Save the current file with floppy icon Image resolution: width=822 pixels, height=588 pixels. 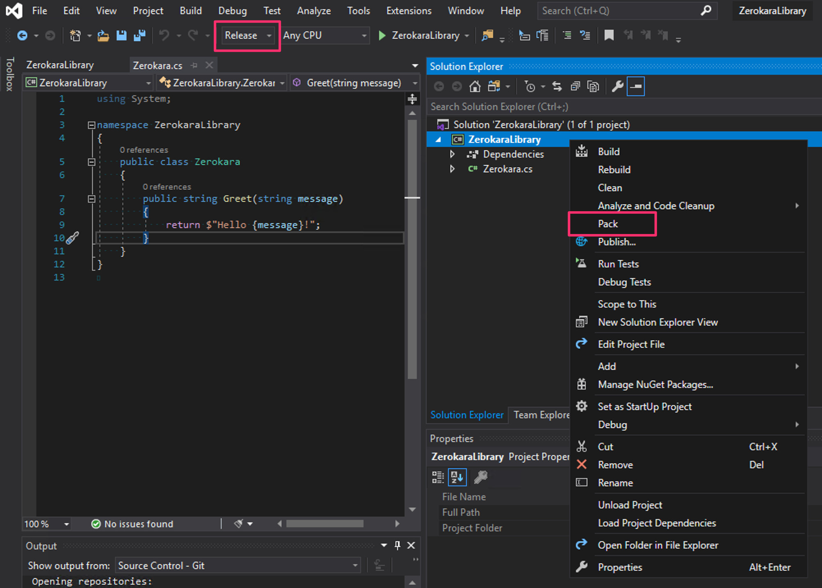[x=121, y=36]
